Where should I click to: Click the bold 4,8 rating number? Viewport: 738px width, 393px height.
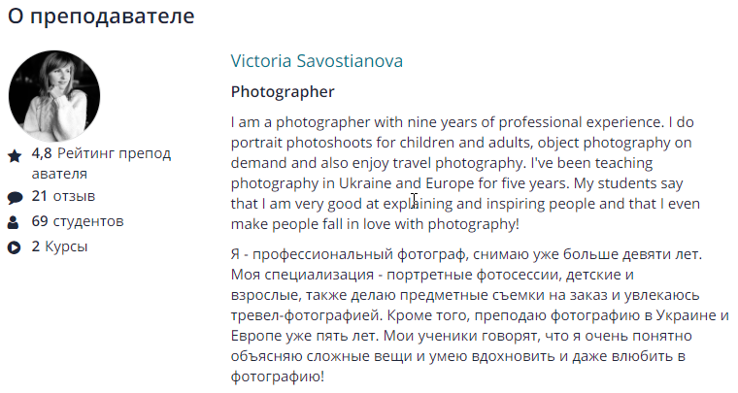pyautogui.click(x=42, y=154)
